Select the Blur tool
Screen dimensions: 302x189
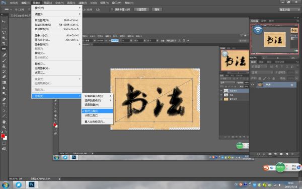click(x=4, y=88)
